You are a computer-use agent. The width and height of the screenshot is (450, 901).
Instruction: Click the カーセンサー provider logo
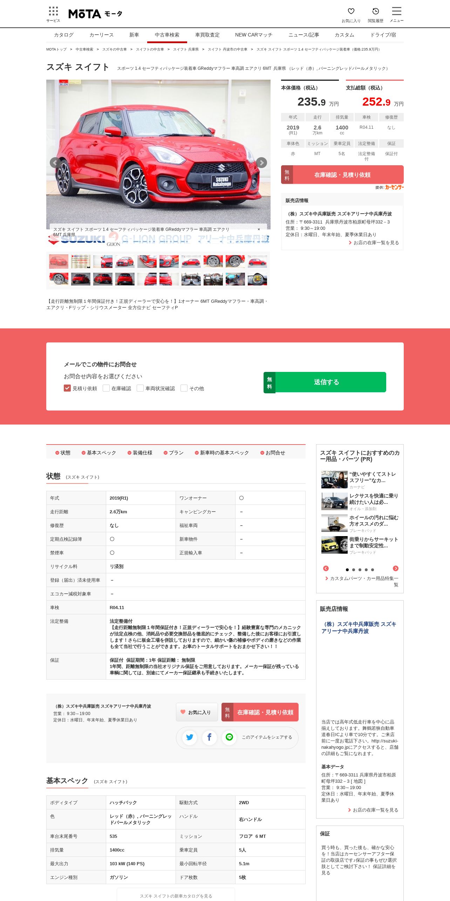point(394,187)
